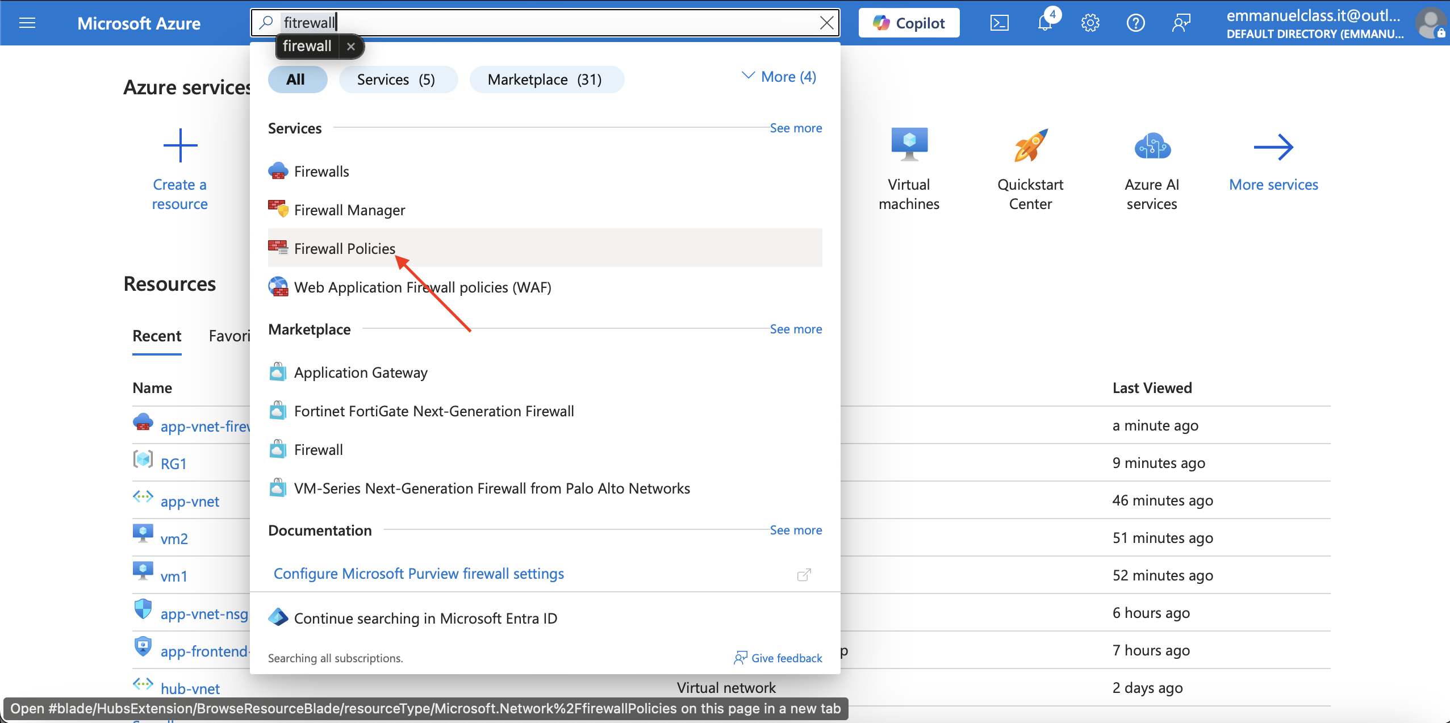Switch to the Recent tab
Viewport: 1450px width, 723px height.
tap(157, 336)
